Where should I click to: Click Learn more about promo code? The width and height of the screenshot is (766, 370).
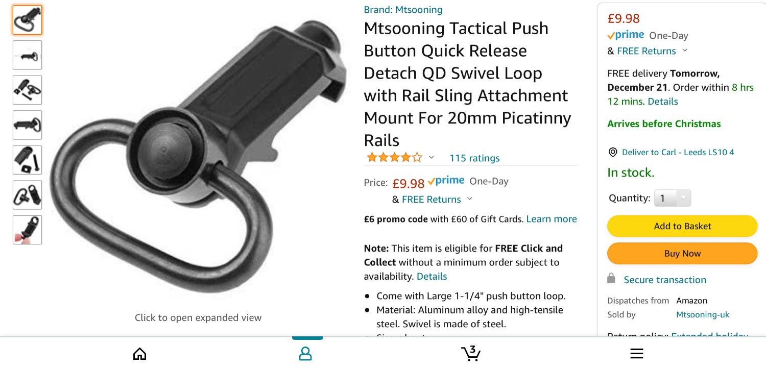[x=552, y=219]
